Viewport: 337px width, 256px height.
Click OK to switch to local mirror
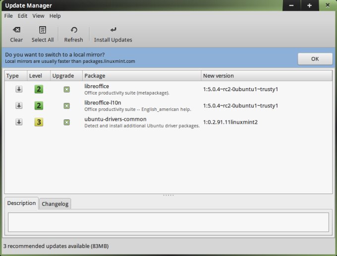[x=315, y=58]
